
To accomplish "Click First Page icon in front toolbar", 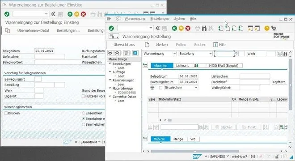I will click(x=221, y=28).
